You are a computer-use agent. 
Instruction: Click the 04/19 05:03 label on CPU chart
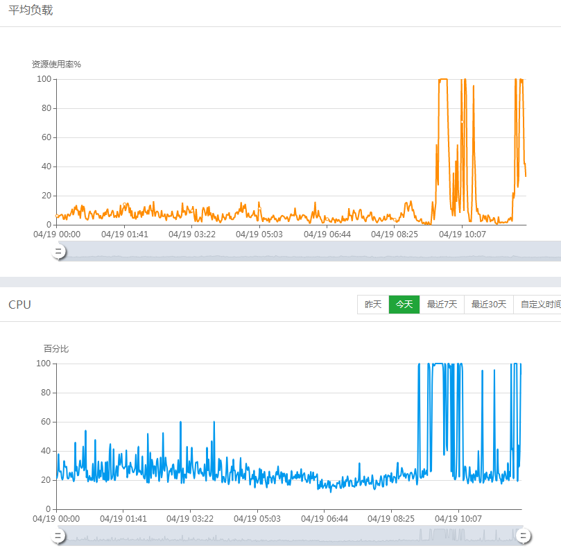click(x=257, y=519)
